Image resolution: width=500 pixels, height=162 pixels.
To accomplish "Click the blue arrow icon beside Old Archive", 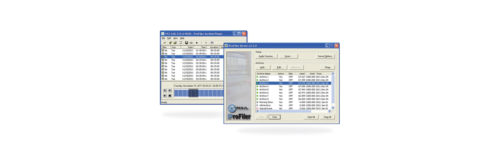I will coord(257,105).
